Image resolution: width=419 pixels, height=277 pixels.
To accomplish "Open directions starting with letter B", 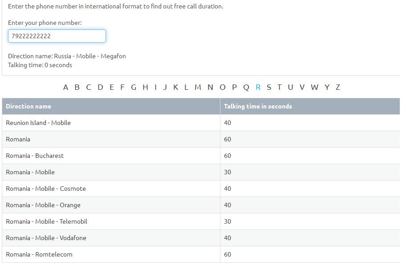I will (x=77, y=87).
